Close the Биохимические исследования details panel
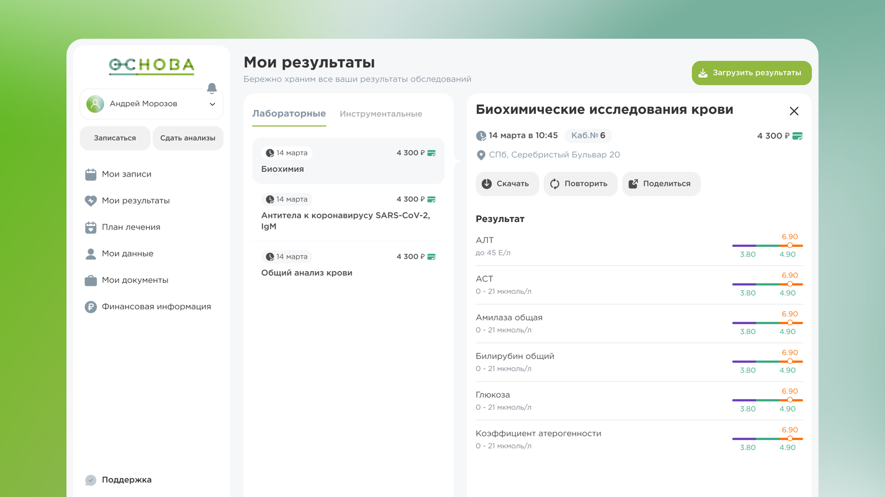 click(x=794, y=111)
